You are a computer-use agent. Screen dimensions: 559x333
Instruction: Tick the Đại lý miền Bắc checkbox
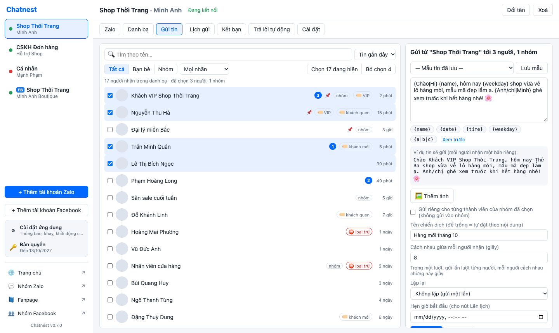coord(110,129)
